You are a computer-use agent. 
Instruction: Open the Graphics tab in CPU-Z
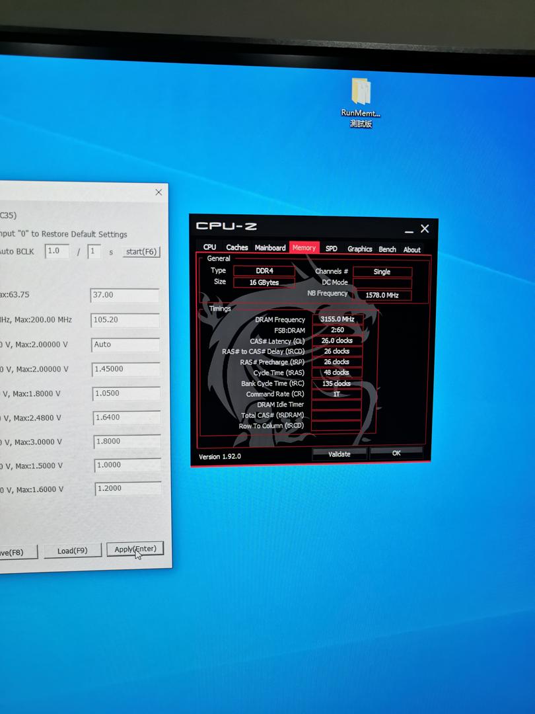(x=359, y=249)
